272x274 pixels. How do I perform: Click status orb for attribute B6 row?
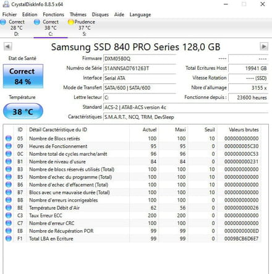9,184
